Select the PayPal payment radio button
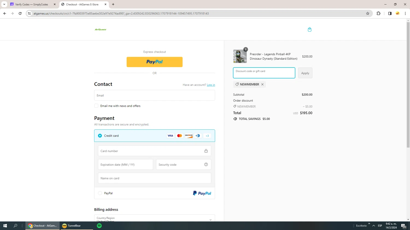The image size is (410, 230). point(100,193)
